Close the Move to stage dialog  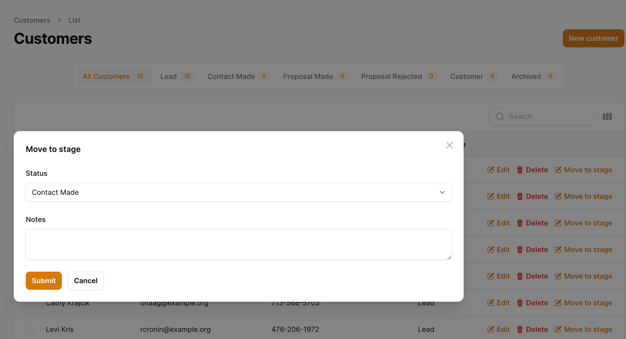coord(449,145)
